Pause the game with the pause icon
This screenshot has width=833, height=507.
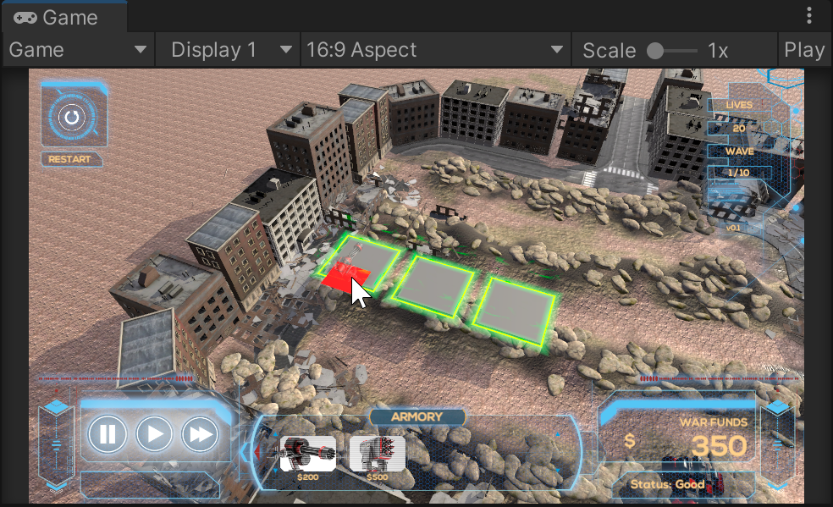[107, 434]
